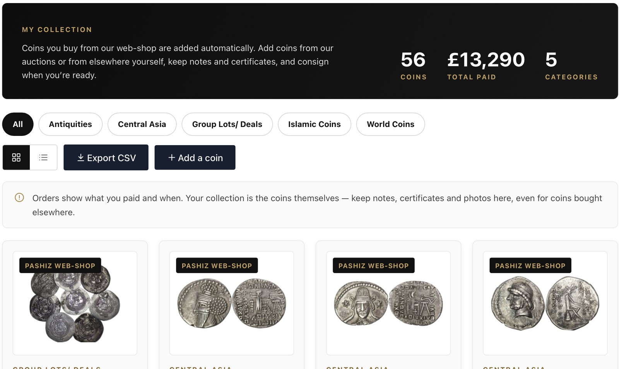
Task: Click the £13,290 TOTAL PAID figure
Action: coord(486,65)
